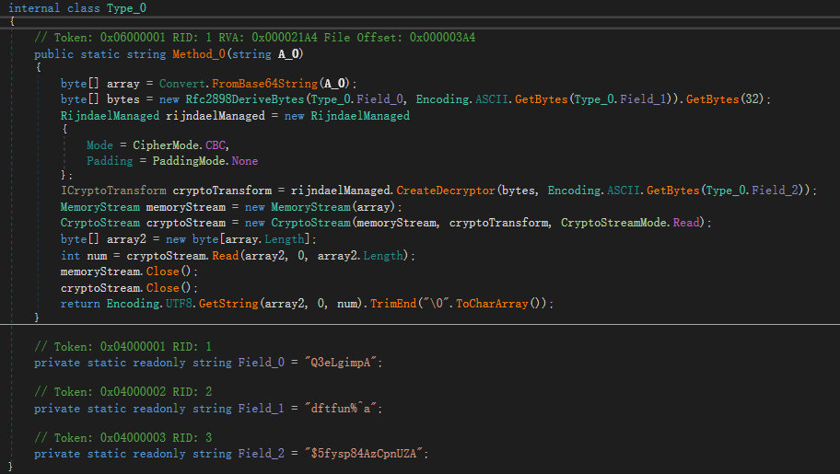Click the A_0 parameter in the Method_0 signature
The width and height of the screenshot is (840, 474).
click(288, 54)
